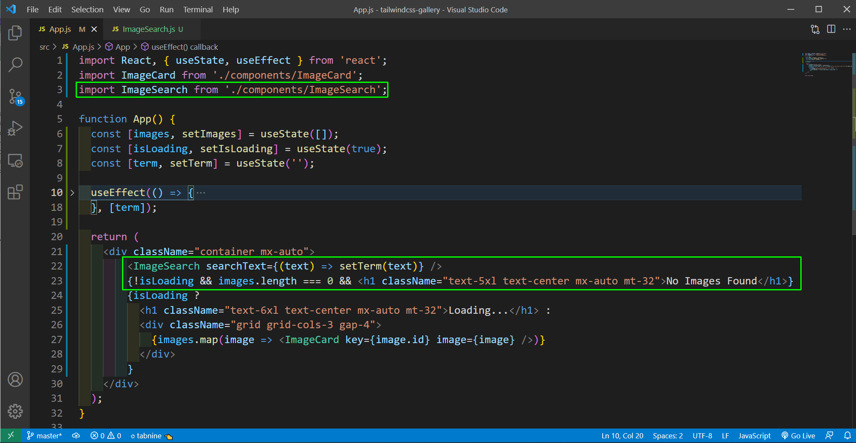
Task: Click the App function breadcrumb
Action: click(118, 47)
